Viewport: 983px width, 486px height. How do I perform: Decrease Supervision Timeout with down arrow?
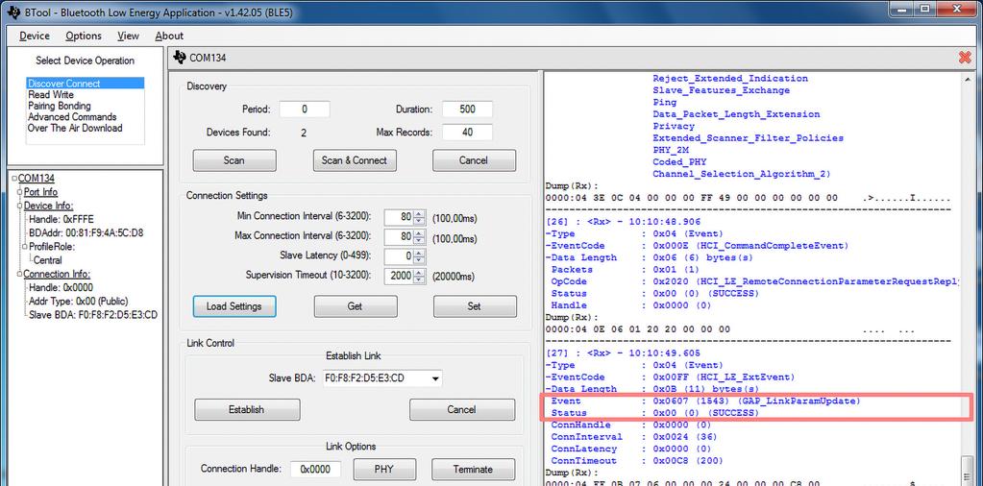(419, 279)
